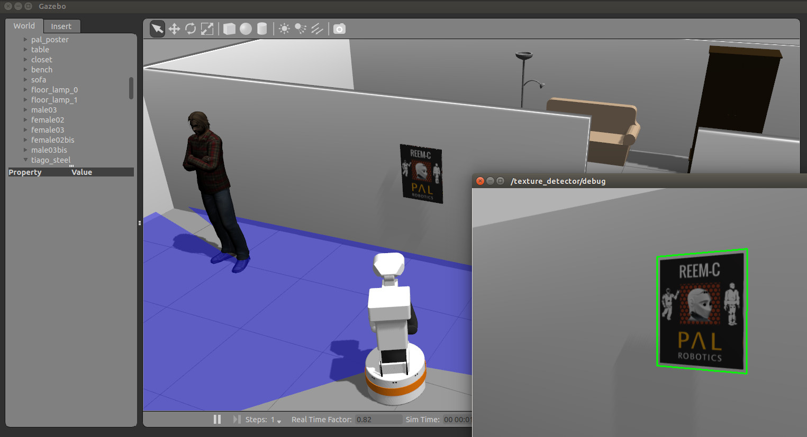Step the simulation forward once
The width and height of the screenshot is (807, 437).
pyautogui.click(x=236, y=419)
